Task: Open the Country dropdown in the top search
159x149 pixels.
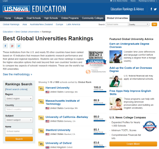Action: point(139,24)
